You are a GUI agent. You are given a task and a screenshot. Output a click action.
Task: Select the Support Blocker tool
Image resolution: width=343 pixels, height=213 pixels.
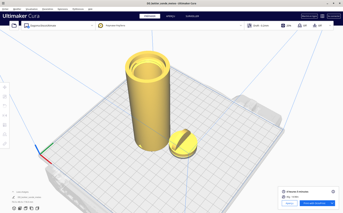tap(5, 134)
